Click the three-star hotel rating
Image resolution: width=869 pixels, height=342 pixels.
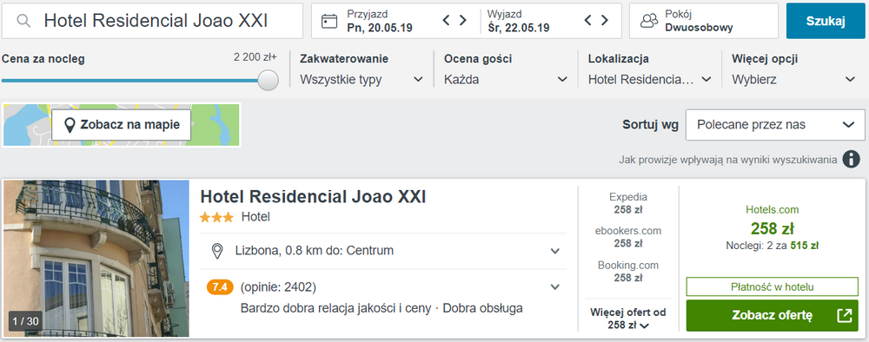coord(216,217)
